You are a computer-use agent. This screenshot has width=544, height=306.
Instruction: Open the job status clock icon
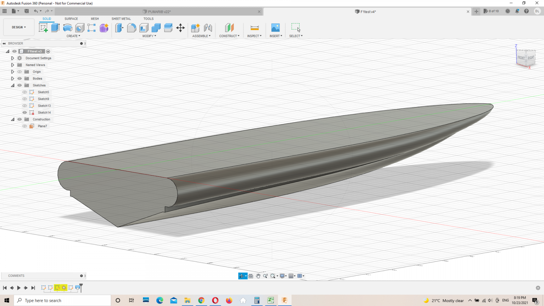508,11
